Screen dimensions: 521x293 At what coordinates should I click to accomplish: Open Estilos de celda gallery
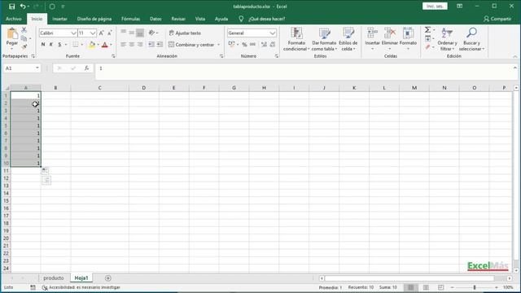(348, 39)
